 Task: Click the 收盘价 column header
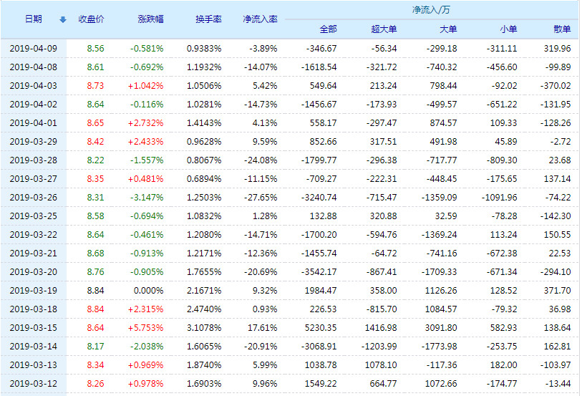(x=91, y=19)
